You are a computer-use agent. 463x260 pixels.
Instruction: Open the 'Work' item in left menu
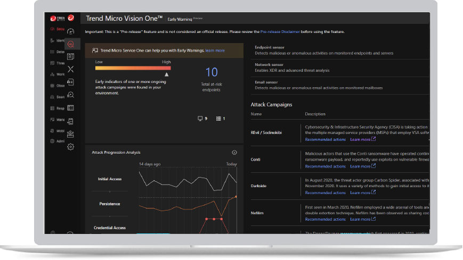58,74
